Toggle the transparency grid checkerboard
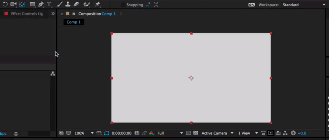The image size is (329, 140). [x=196, y=133]
